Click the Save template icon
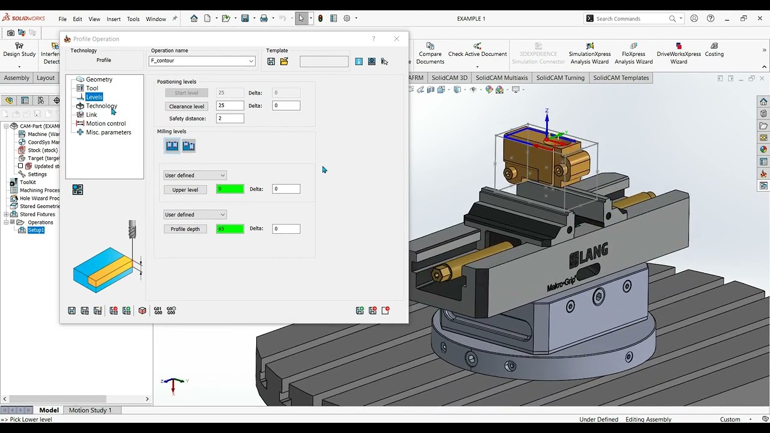 click(271, 61)
